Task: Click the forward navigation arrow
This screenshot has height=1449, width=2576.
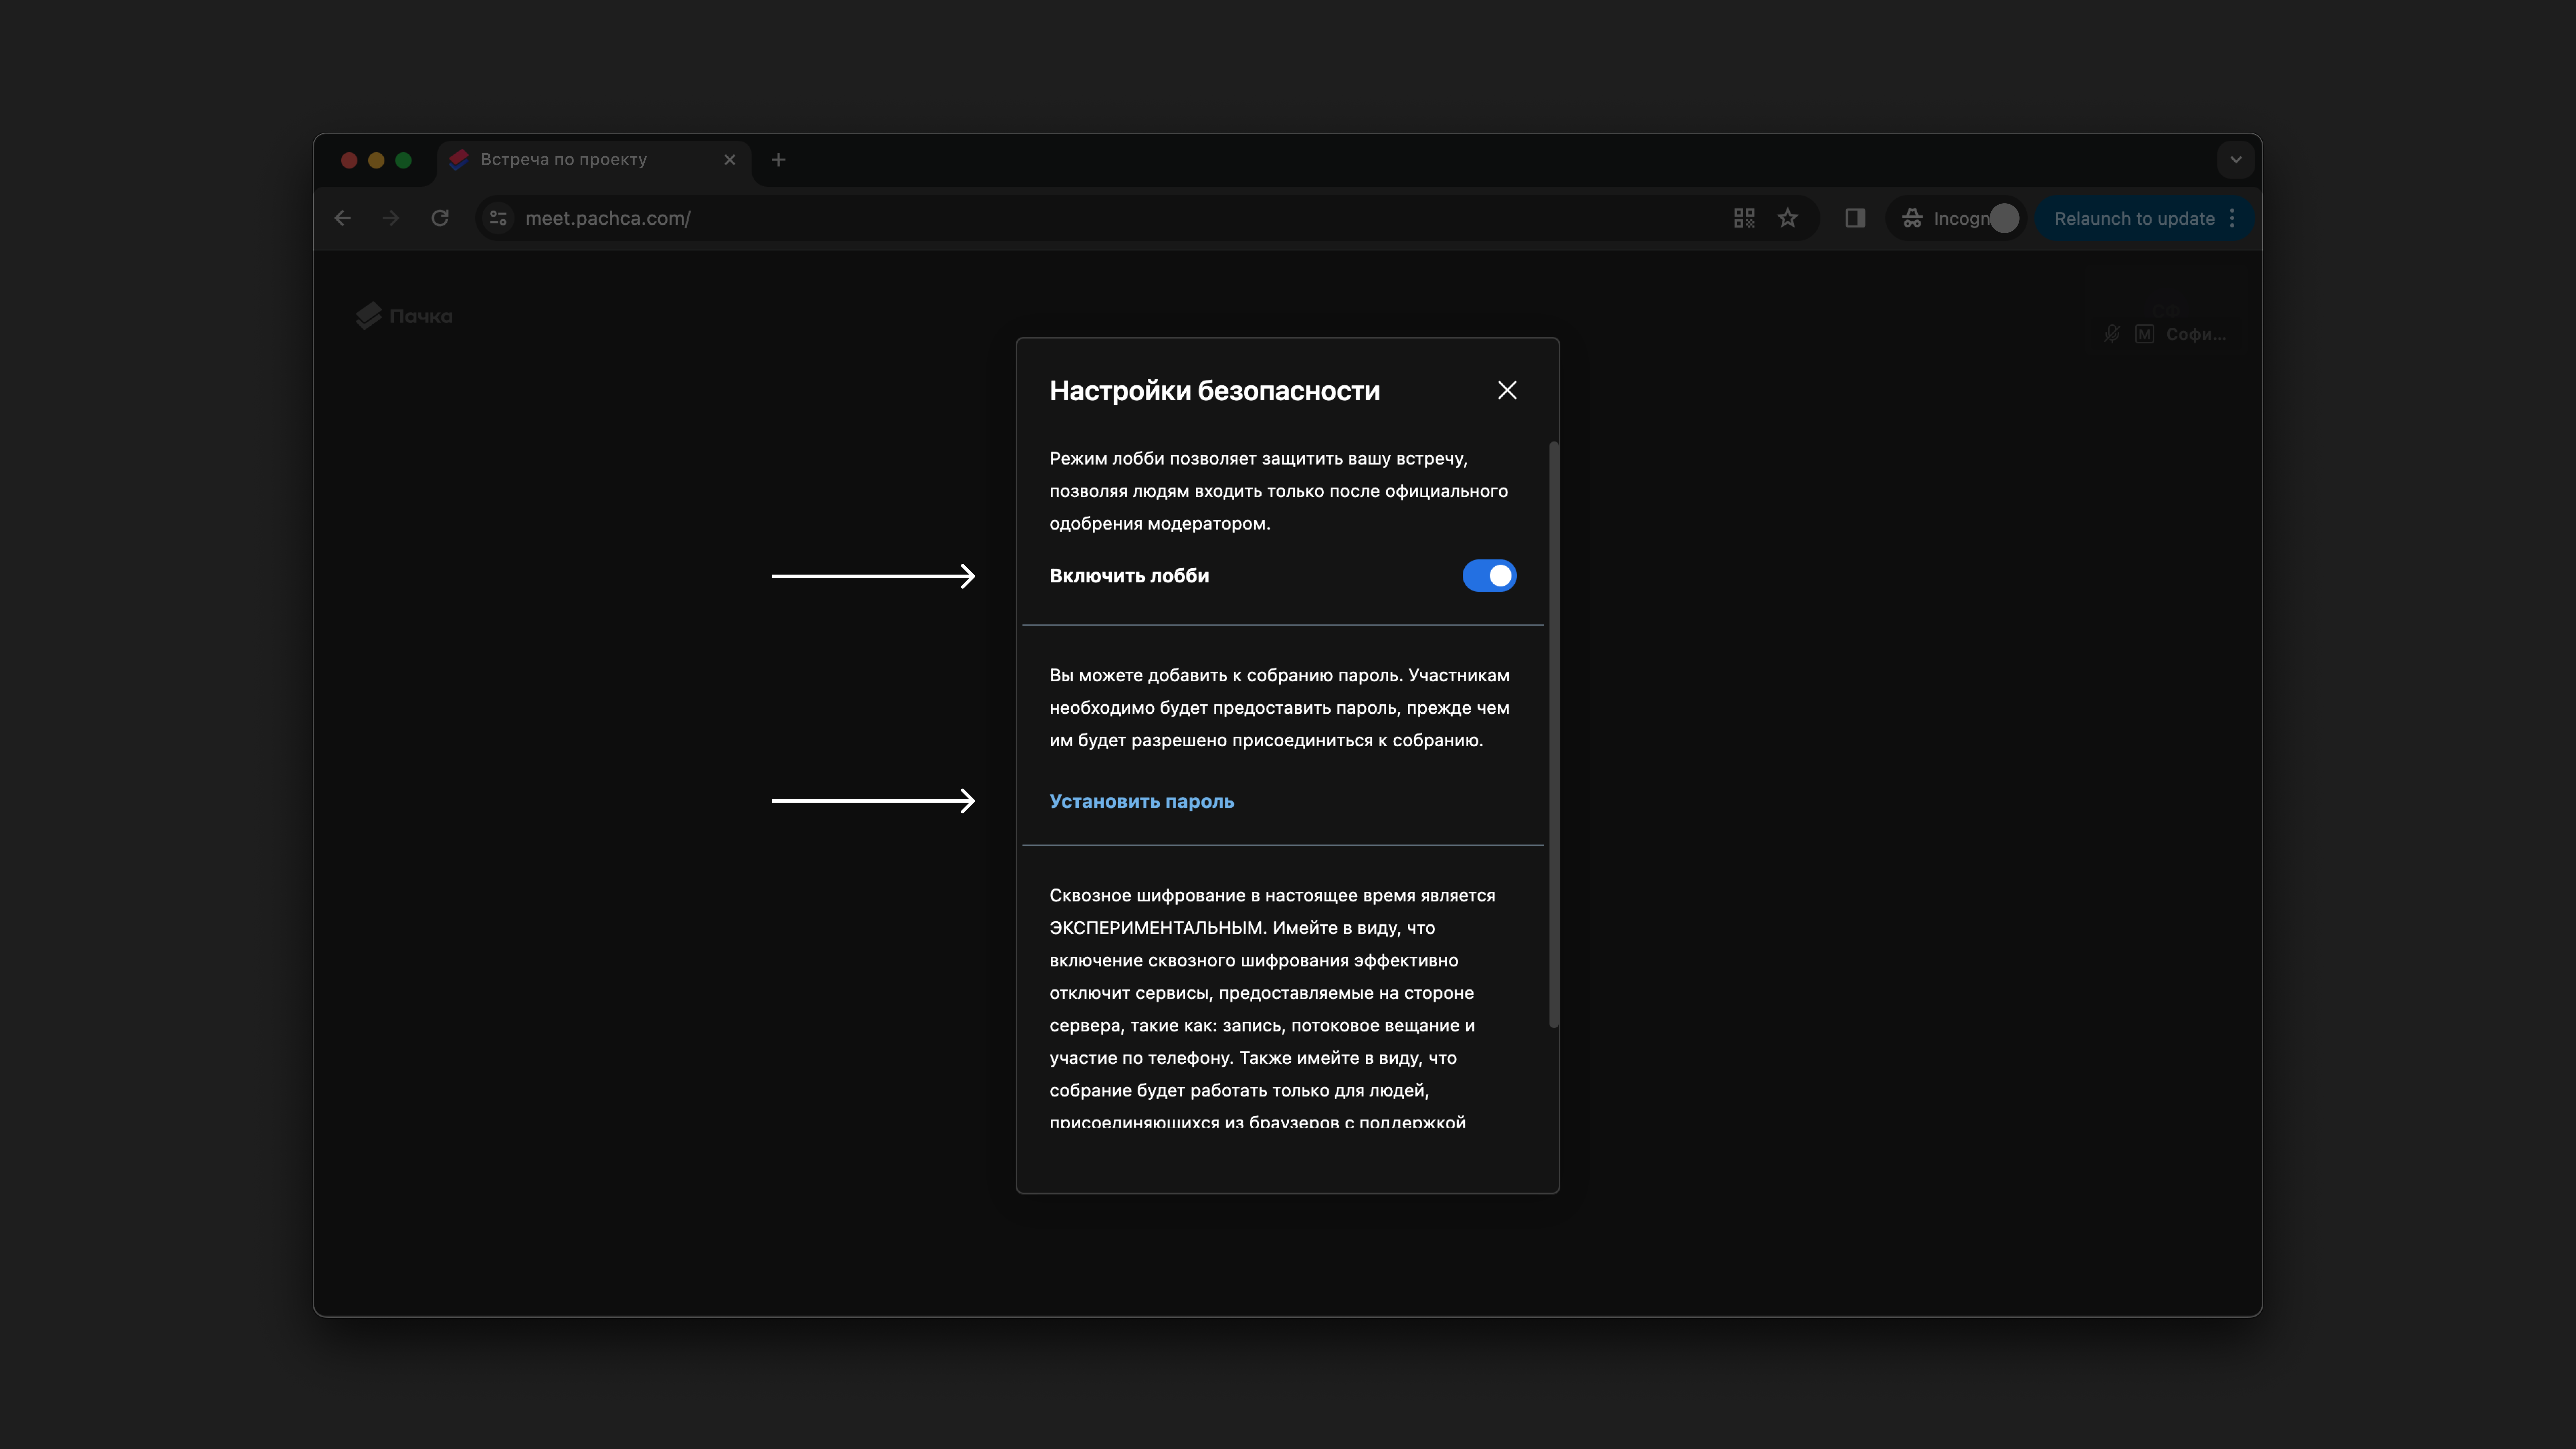Action: (x=391, y=218)
